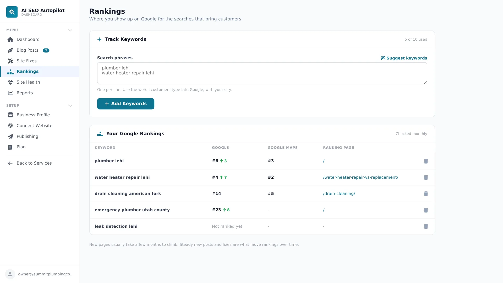
Task: Delete the drain cleaning american fork keyword
Action: click(426, 194)
